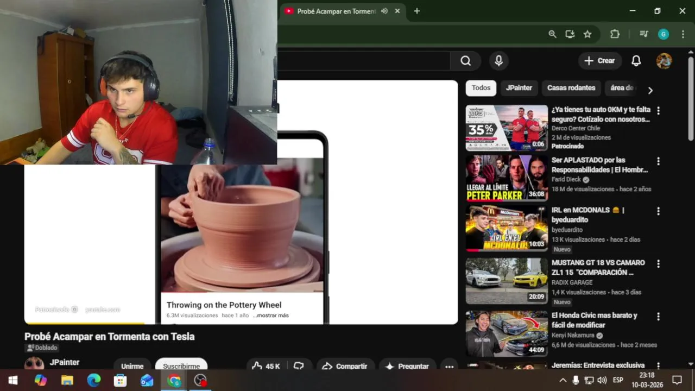Image resolution: width=695 pixels, height=391 pixels.
Task: Open the Peter Parker video thumbnail
Action: pos(507,178)
